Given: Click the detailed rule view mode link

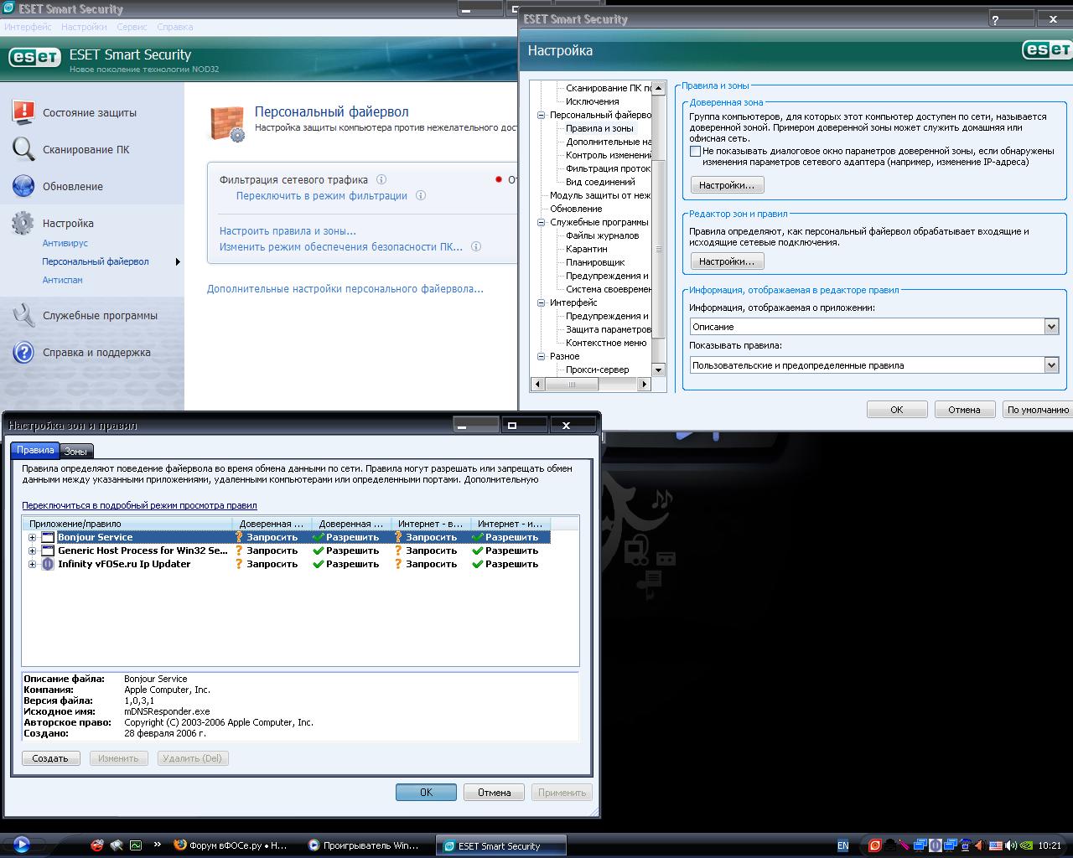Looking at the screenshot, I should tap(139, 505).
